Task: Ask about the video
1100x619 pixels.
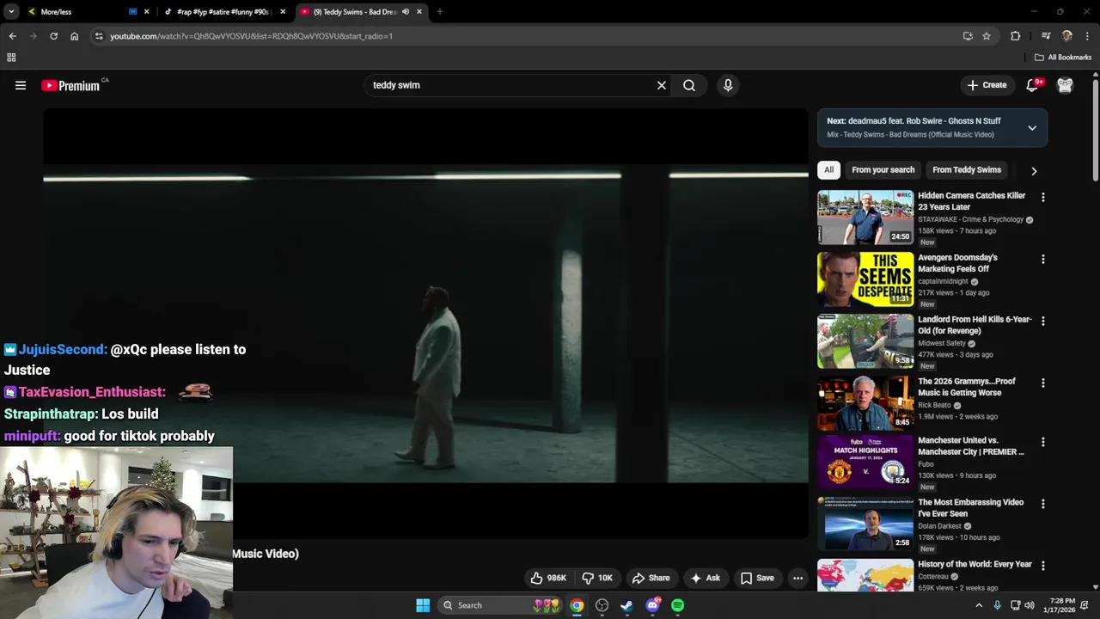Action: pyautogui.click(x=706, y=578)
